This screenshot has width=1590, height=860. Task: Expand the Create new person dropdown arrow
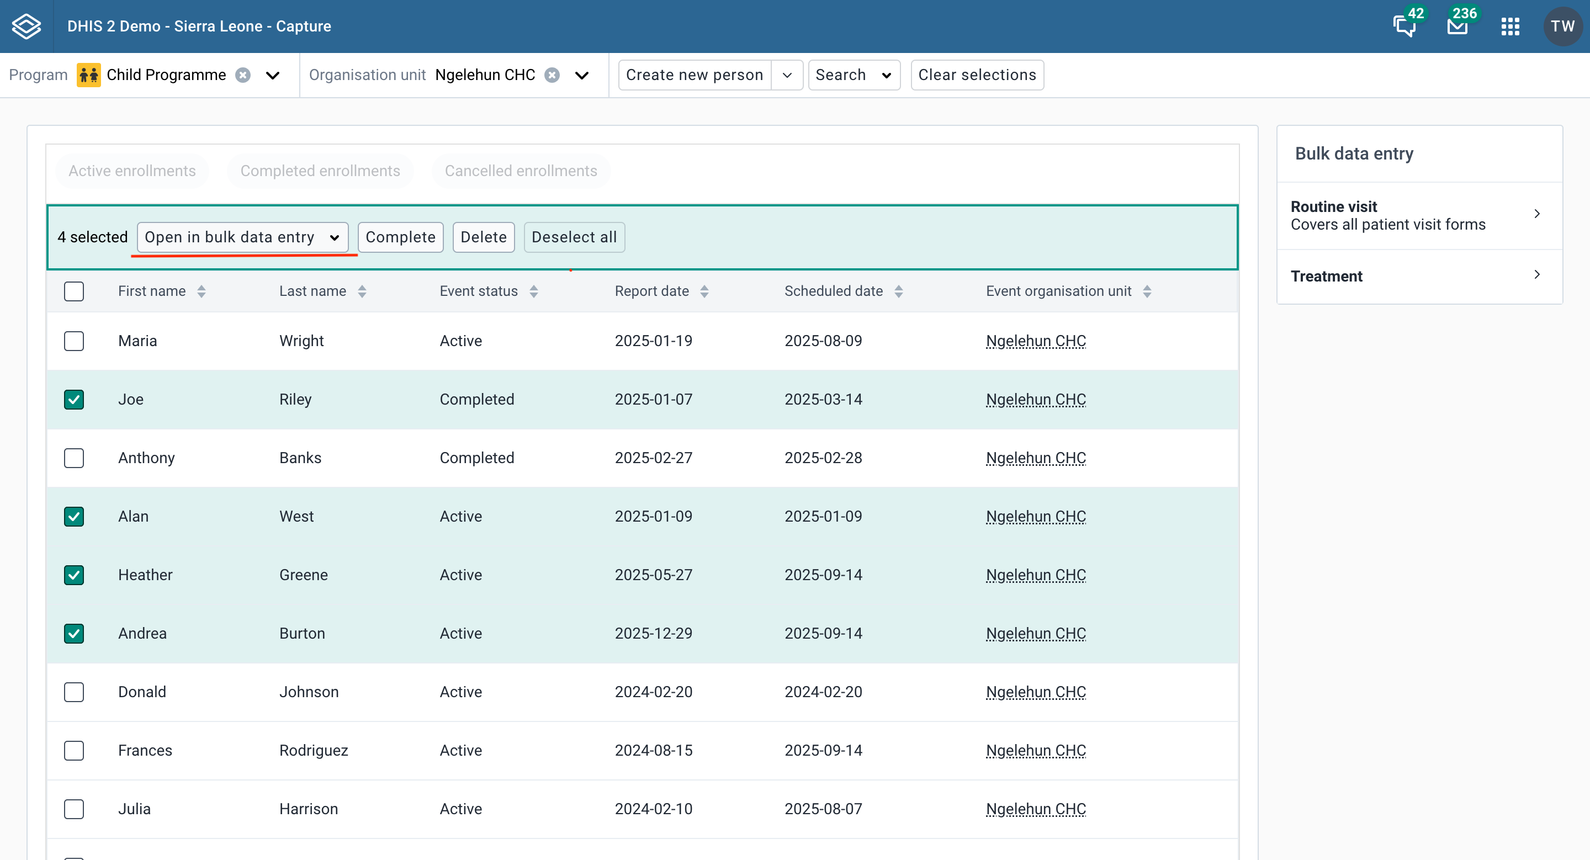tap(788, 75)
